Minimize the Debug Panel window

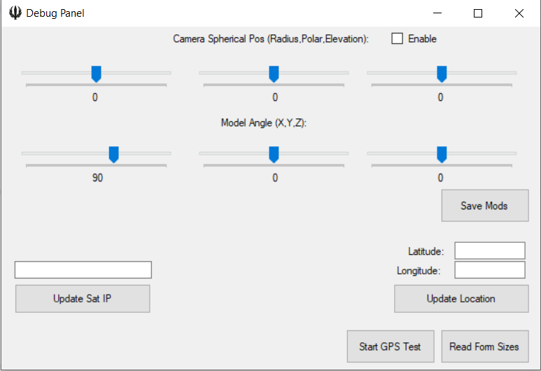click(x=437, y=13)
